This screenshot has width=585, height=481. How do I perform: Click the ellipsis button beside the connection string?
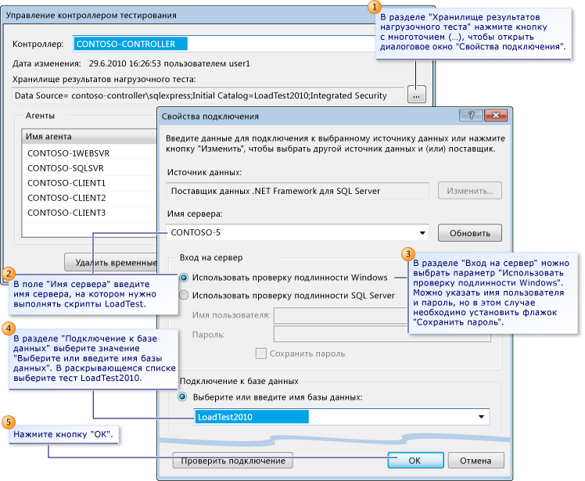point(416,95)
